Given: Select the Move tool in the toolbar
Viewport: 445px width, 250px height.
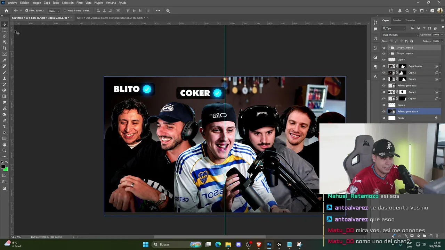Looking at the screenshot, I should pos(5,24).
